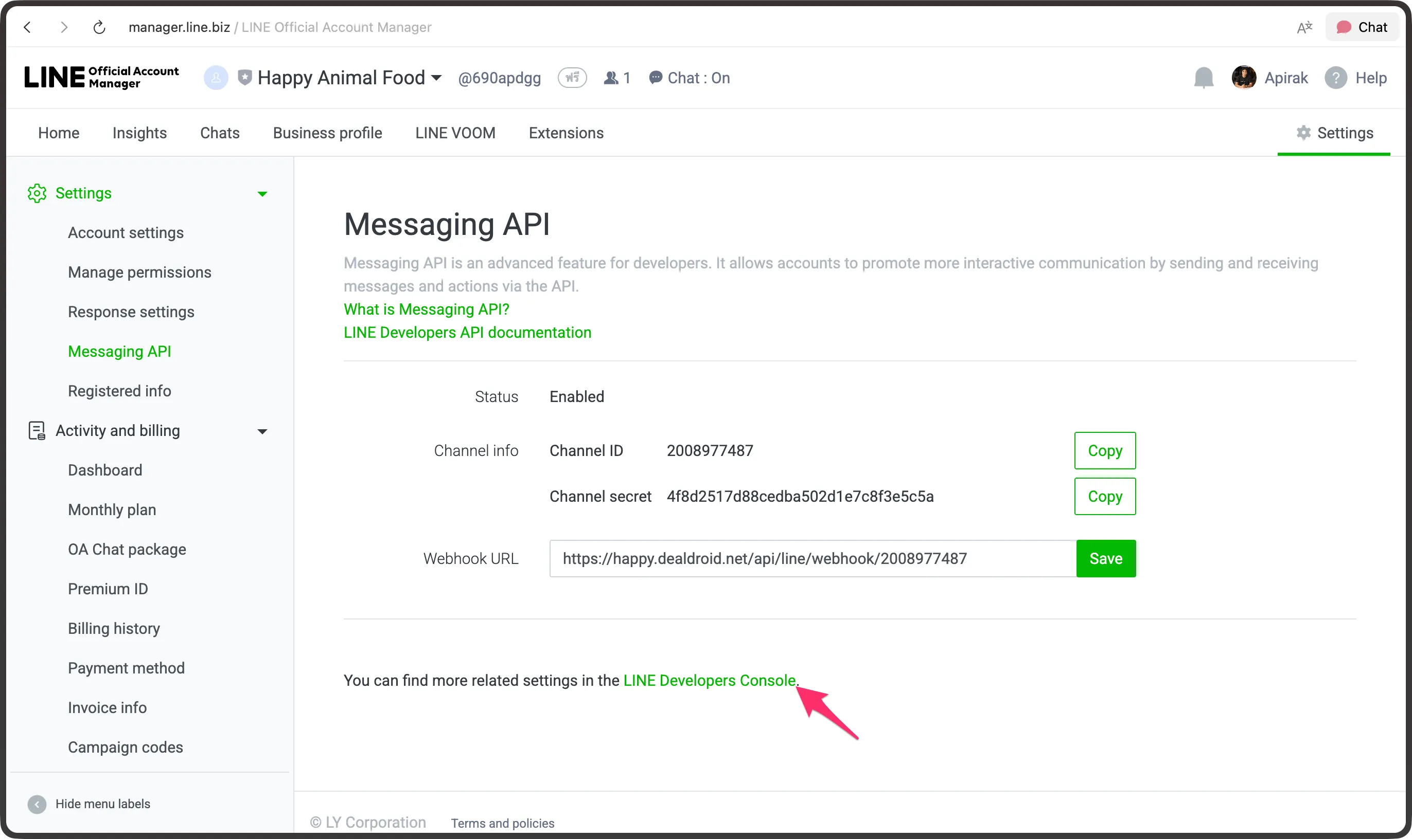Click the LINE Official Account Manager logo
This screenshot has width=1412, height=839.
pyautogui.click(x=101, y=77)
